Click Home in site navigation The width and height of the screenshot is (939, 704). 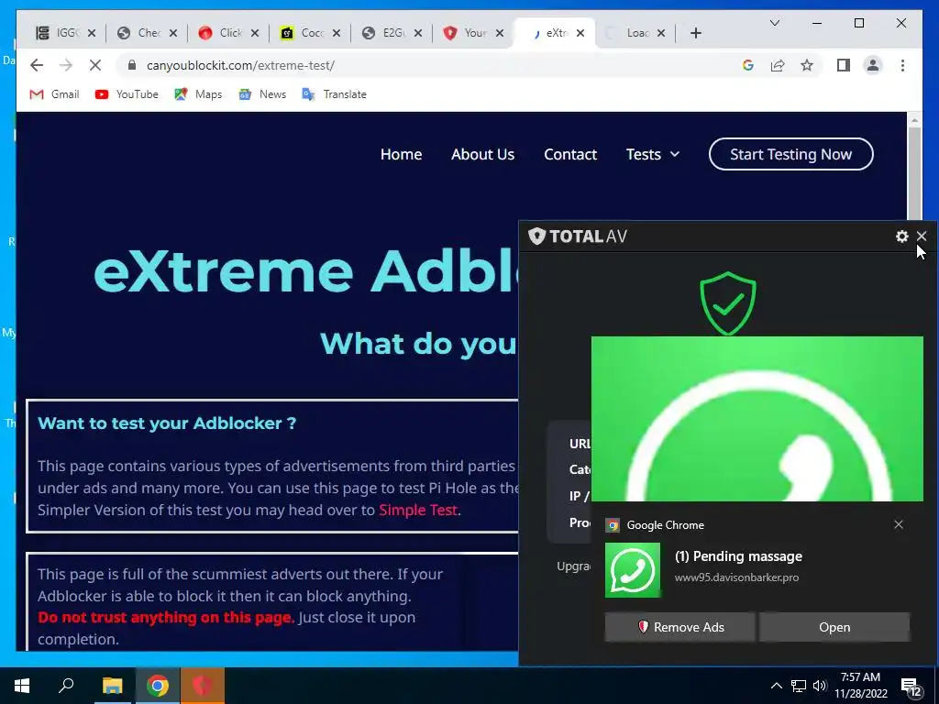coord(402,154)
